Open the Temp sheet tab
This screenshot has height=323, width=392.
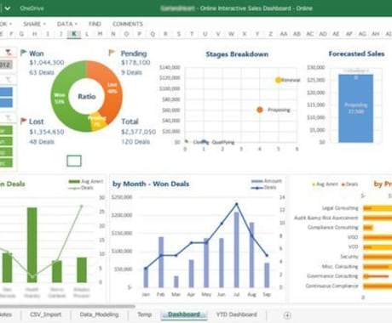[145, 314]
